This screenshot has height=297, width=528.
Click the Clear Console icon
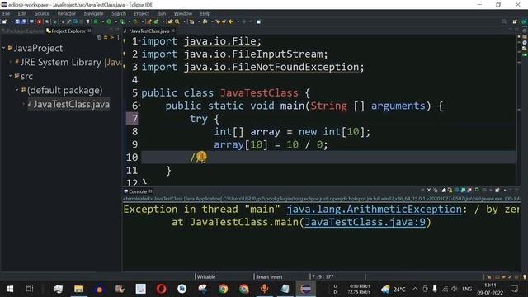444,191
